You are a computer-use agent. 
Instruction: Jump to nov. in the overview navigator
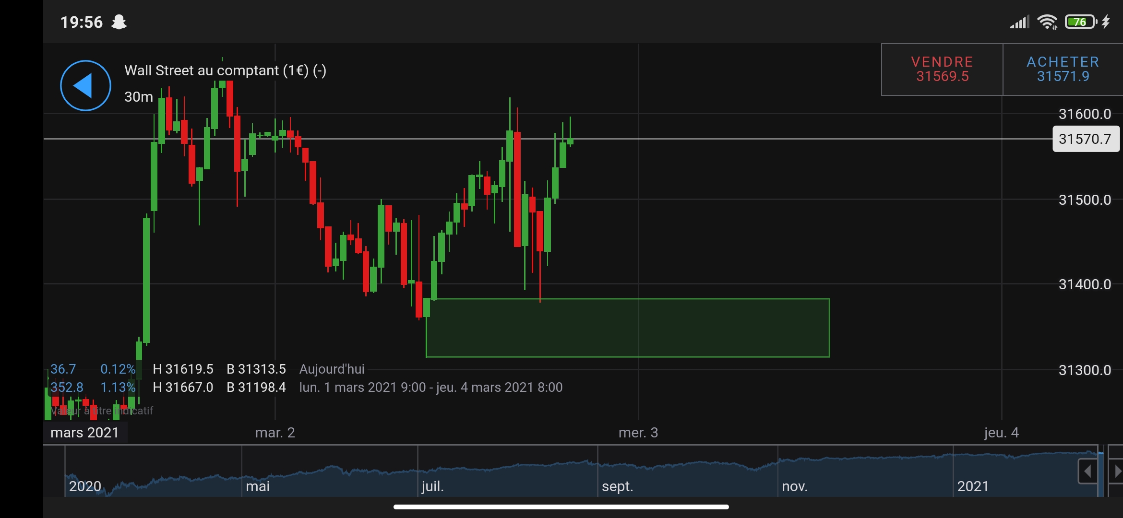tap(794, 486)
